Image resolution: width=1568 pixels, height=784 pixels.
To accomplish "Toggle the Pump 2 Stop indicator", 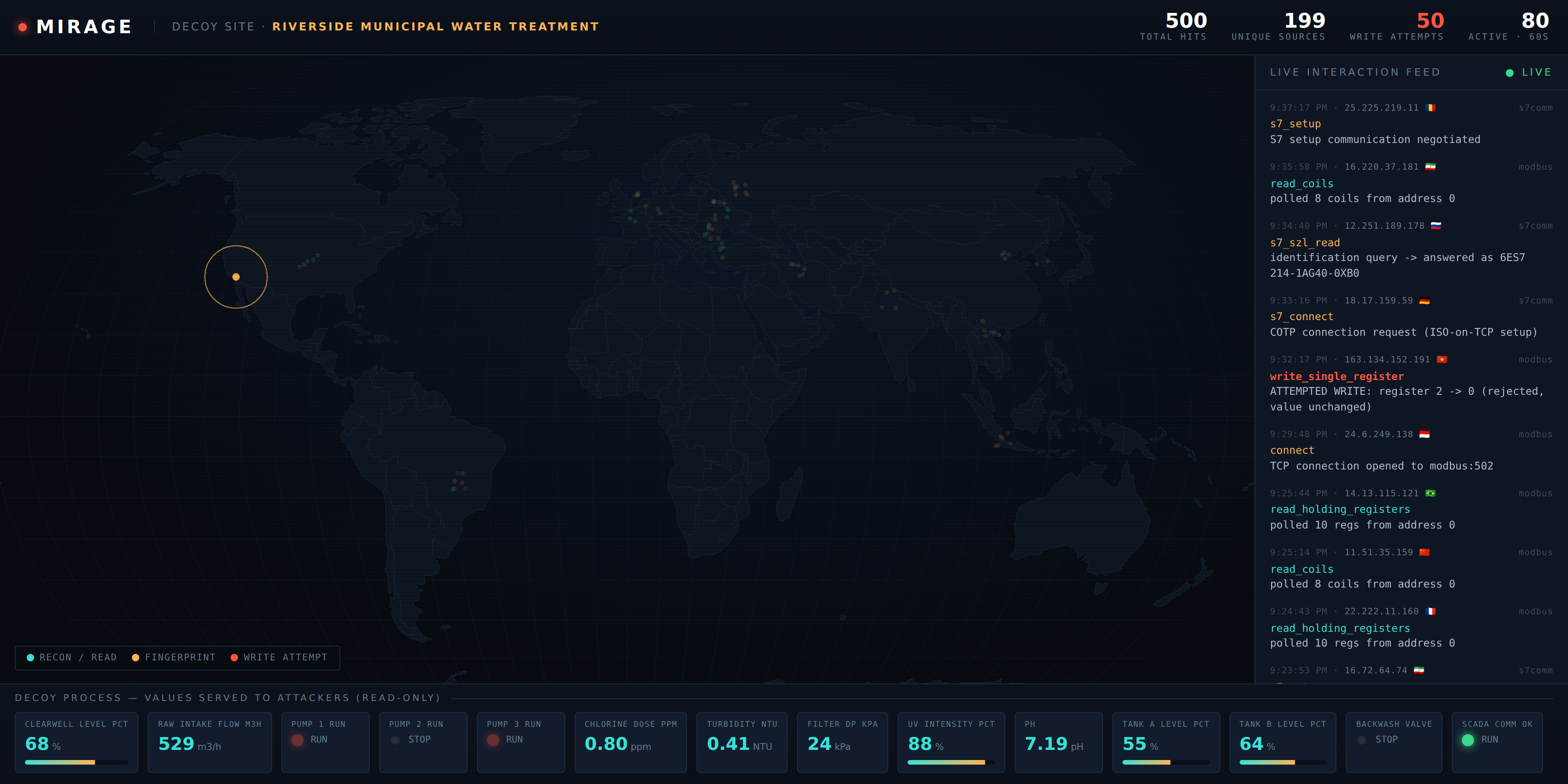I will [396, 740].
